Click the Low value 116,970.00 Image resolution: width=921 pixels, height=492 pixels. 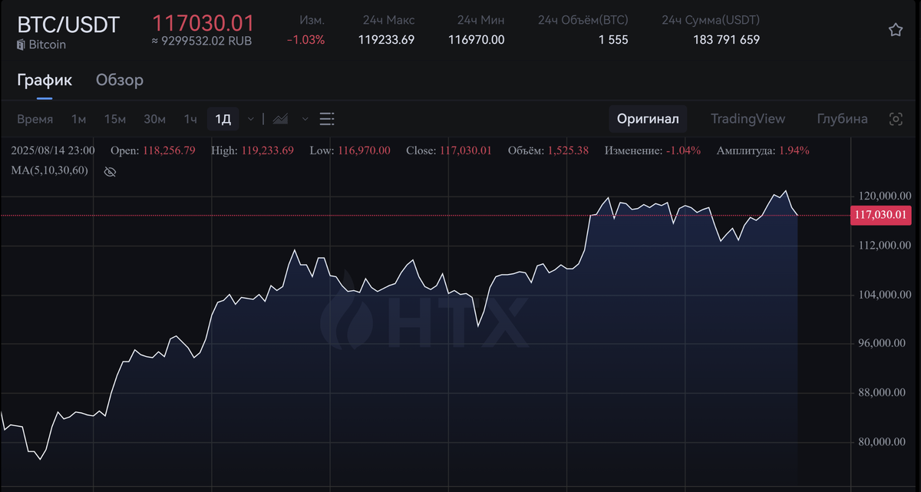(364, 150)
